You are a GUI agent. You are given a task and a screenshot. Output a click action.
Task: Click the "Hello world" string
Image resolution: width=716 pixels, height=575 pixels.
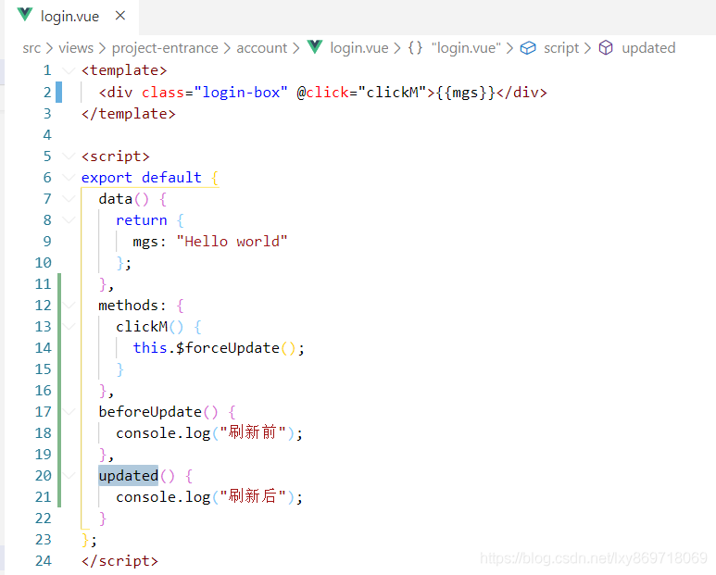click(x=232, y=241)
